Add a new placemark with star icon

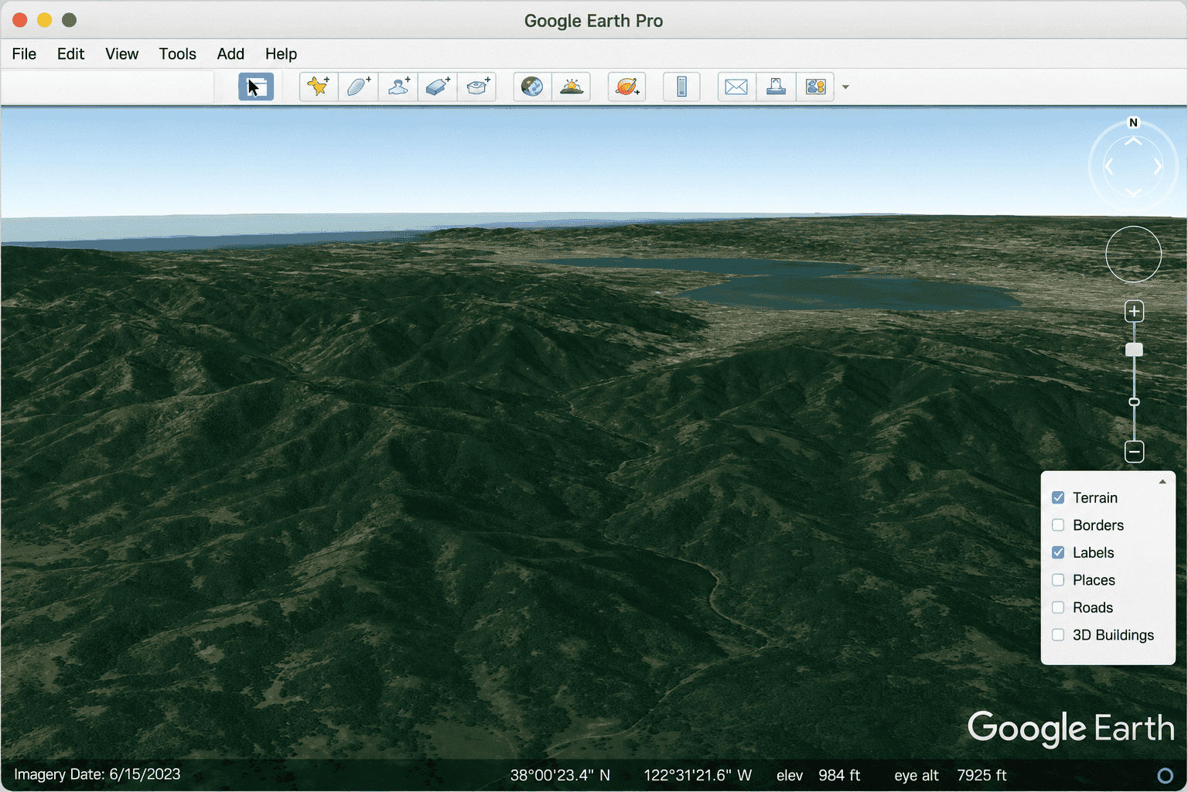[319, 87]
